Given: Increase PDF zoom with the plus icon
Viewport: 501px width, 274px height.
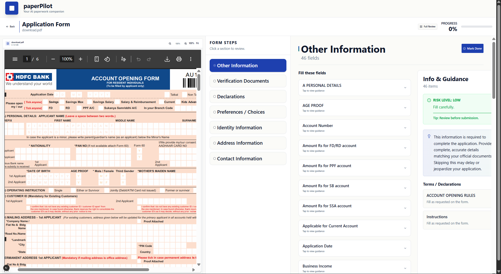Looking at the screenshot, I should [81, 59].
